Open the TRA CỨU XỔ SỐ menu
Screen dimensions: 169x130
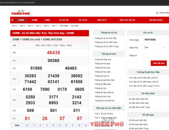(127, 20)
